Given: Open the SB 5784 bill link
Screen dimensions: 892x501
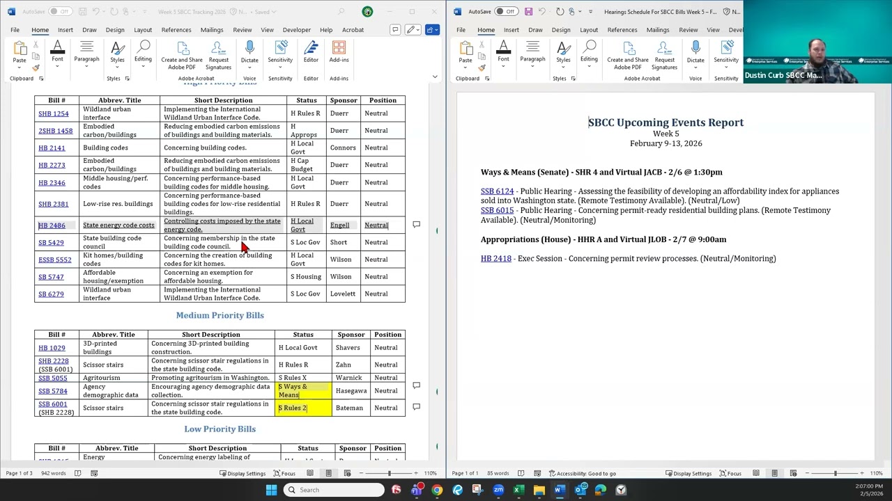Looking at the screenshot, I should pyautogui.click(x=53, y=391).
